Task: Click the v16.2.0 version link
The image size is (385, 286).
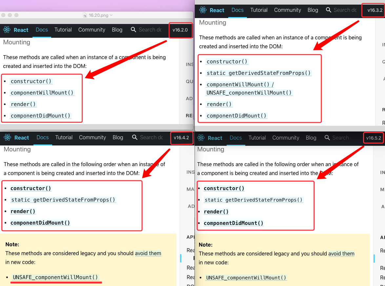Action: click(180, 30)
